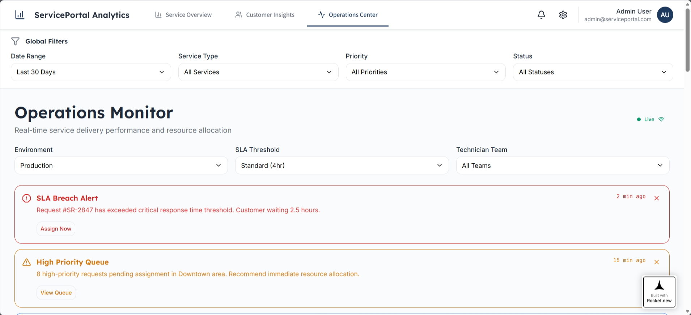The image size is (691, 315).
Task: Click the Global Filters funnel icon
Action: pyautogui.click(x=15, y=41)
